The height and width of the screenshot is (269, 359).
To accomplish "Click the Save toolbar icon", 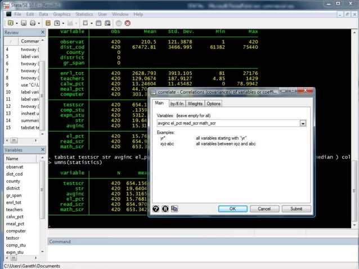I will point(24,23).
